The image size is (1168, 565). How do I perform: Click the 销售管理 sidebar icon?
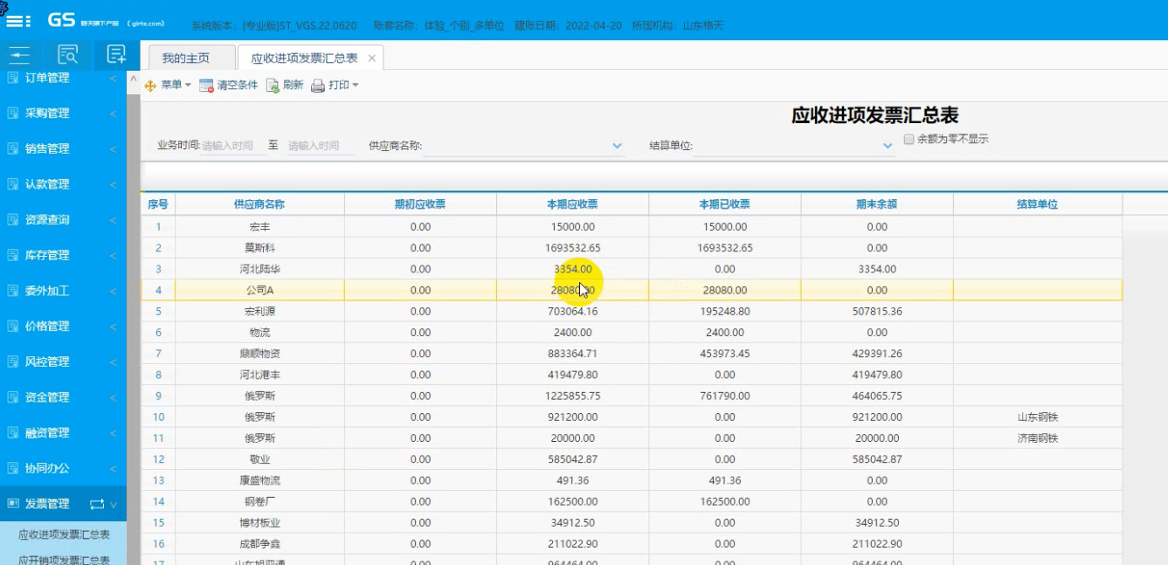(13, 148)
